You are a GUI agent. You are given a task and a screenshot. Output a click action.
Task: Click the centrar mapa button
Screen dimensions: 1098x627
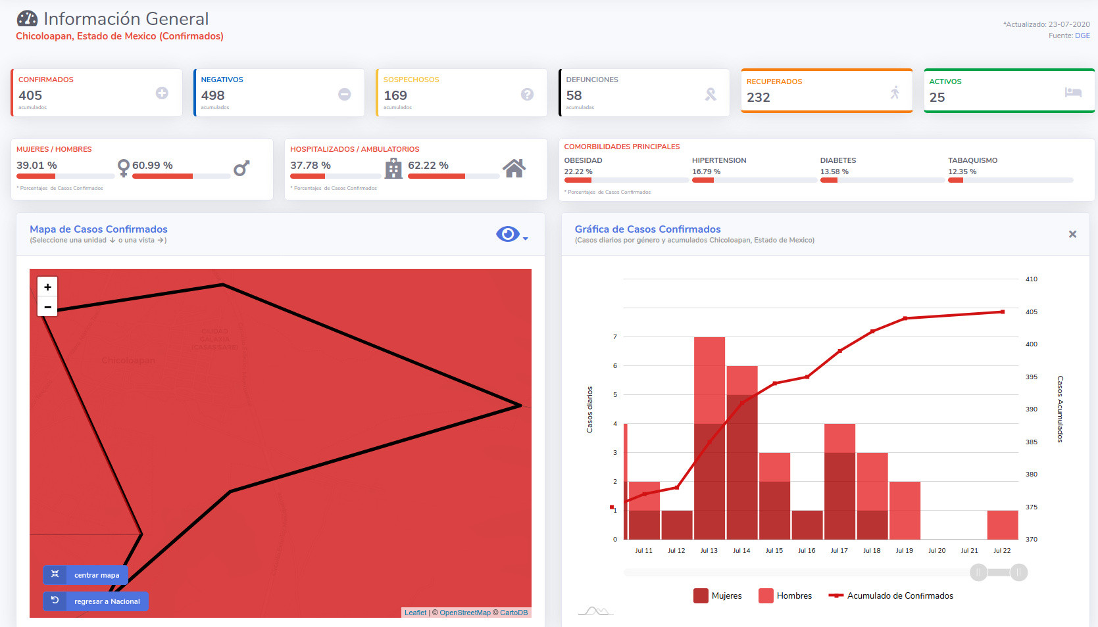pos(86,575)
